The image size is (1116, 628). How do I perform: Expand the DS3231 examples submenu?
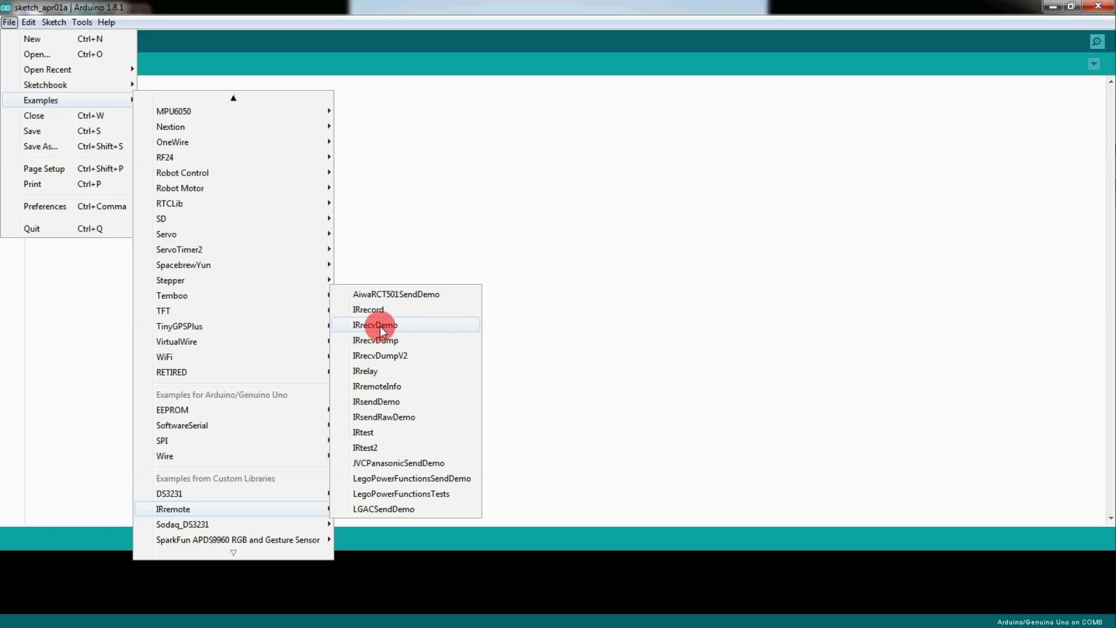pos(169,494)
